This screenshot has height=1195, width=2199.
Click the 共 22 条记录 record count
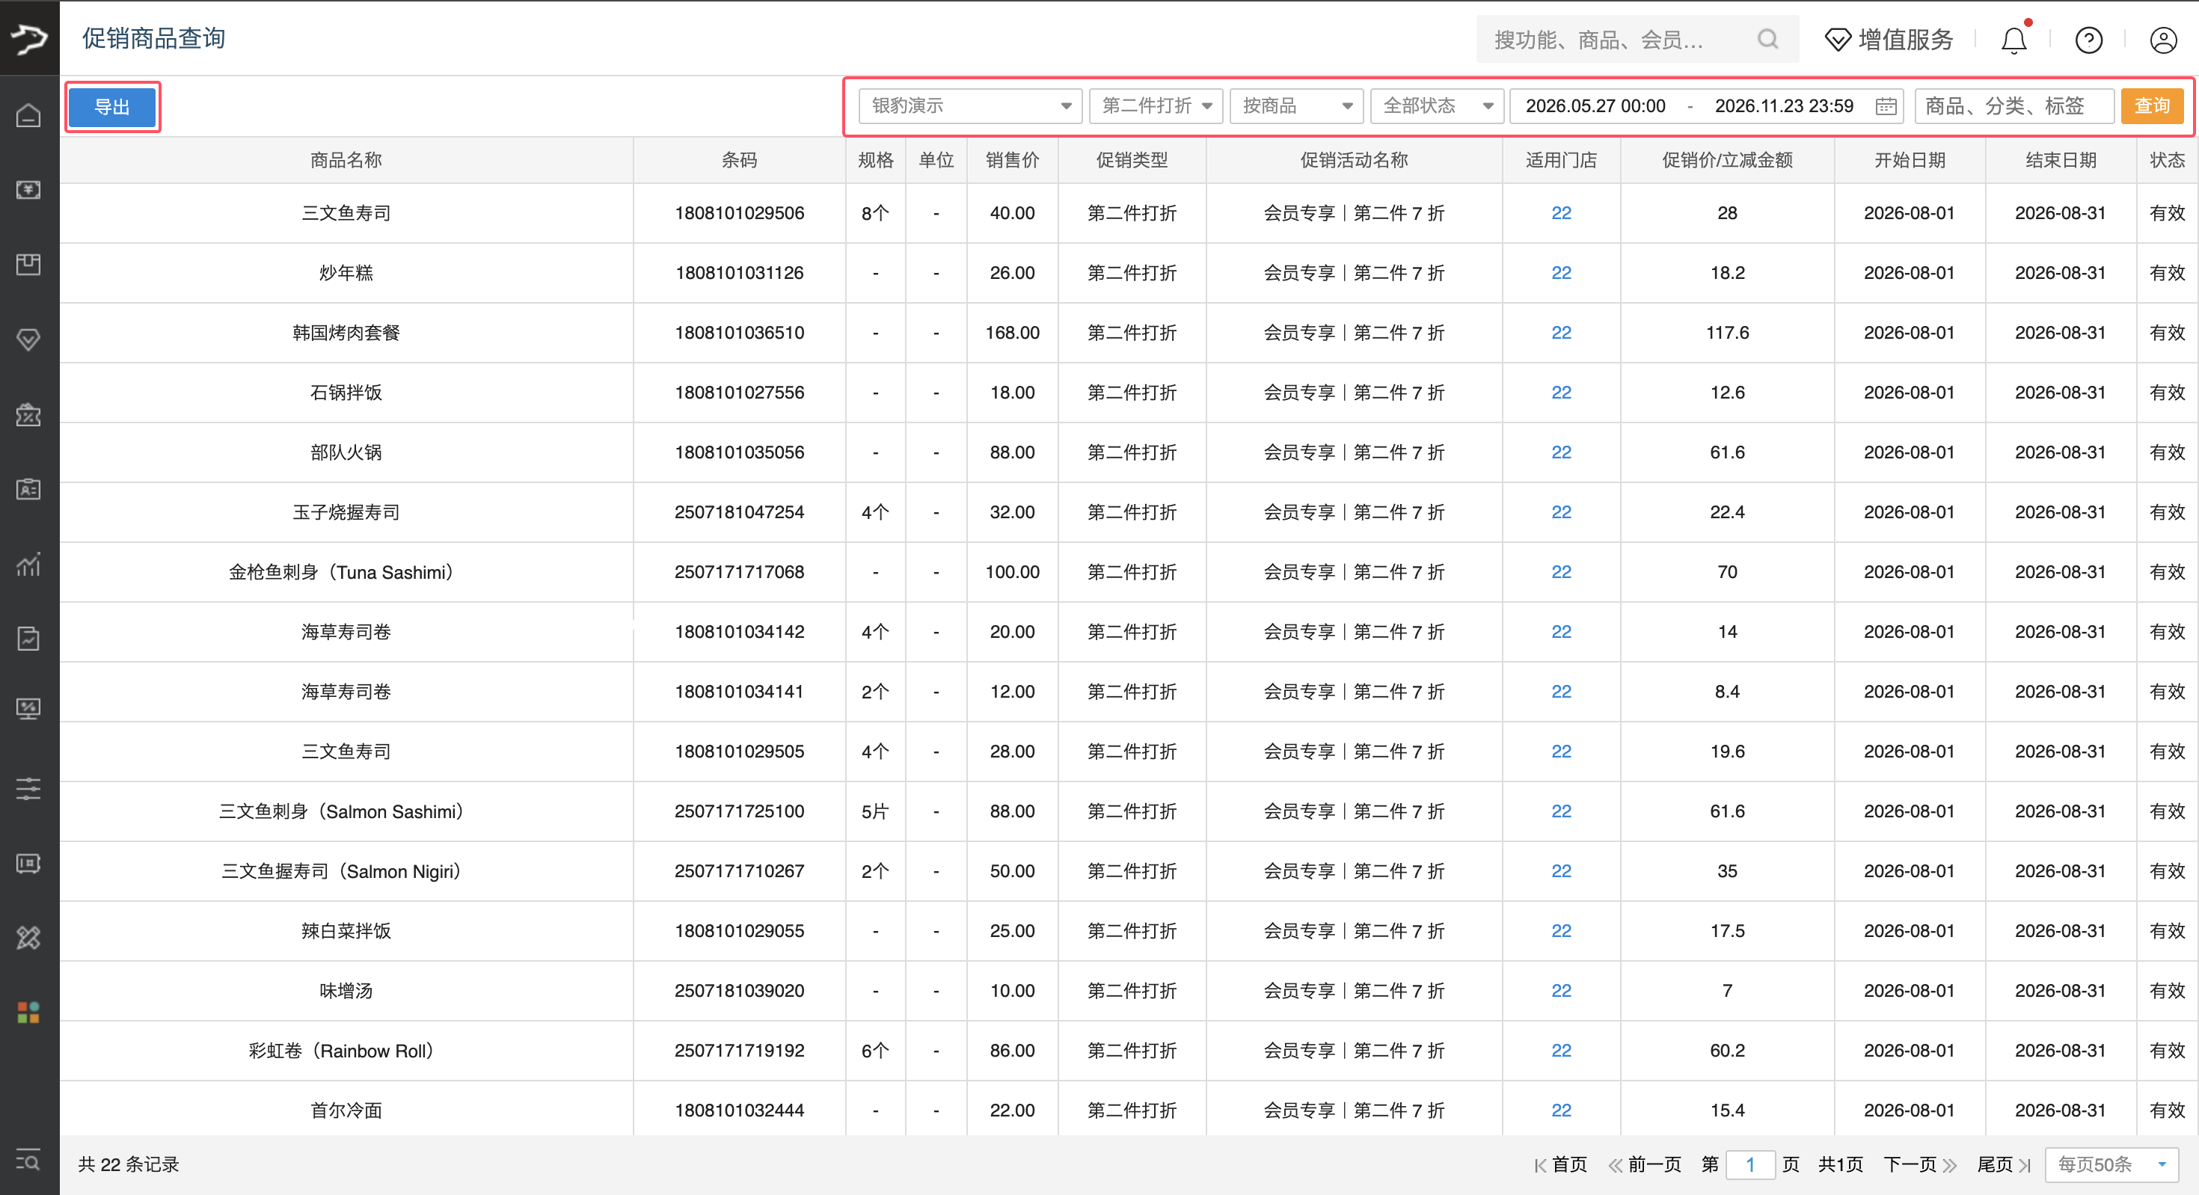(x=129, y=1164)
